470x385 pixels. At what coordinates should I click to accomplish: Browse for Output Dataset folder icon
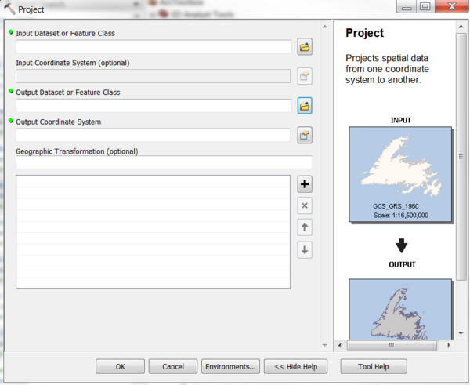pos(305,106)
